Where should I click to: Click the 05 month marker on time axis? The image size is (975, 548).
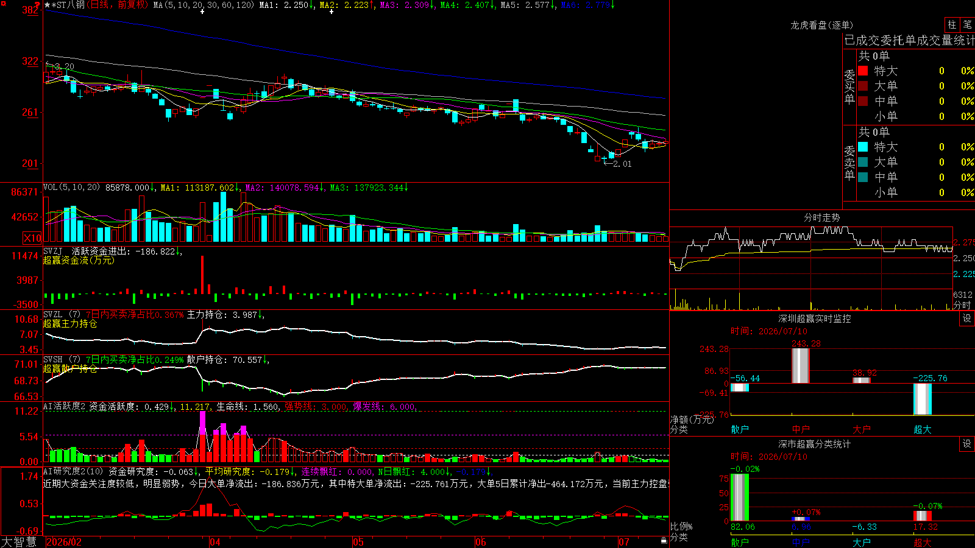358,542
